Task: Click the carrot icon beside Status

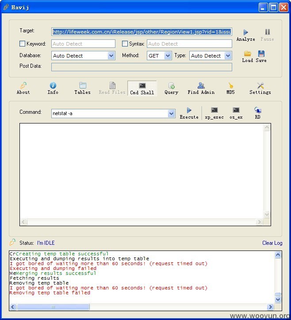Action: click(12, 242)
